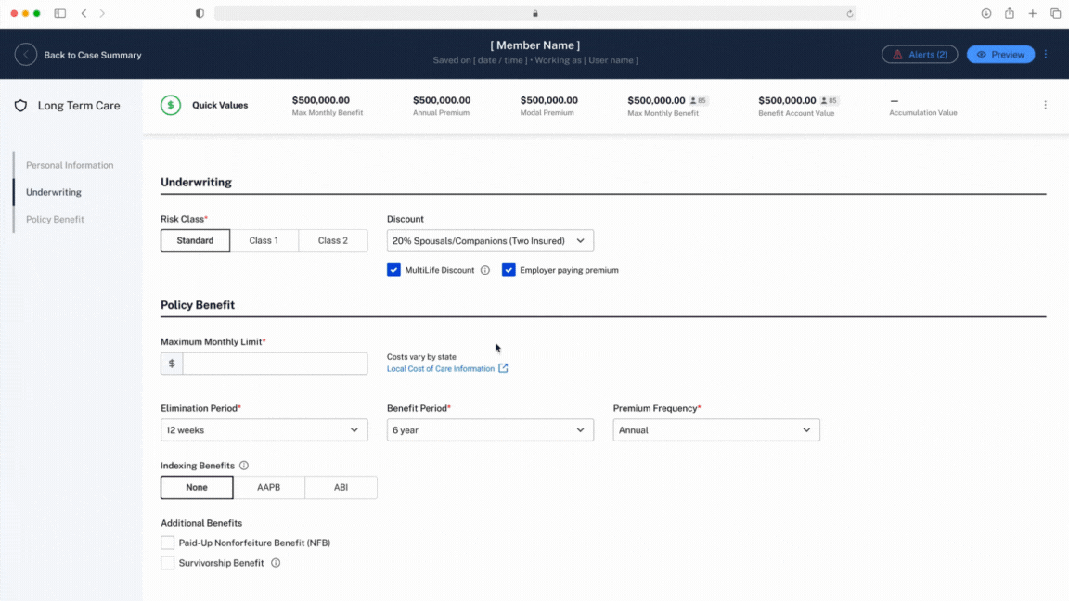Click the lock icon in address bar

535,14
